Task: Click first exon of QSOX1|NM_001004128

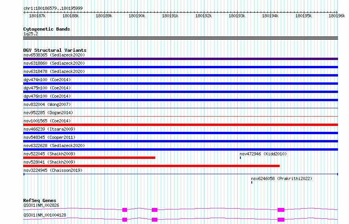Action: click(x=125, y=220)
